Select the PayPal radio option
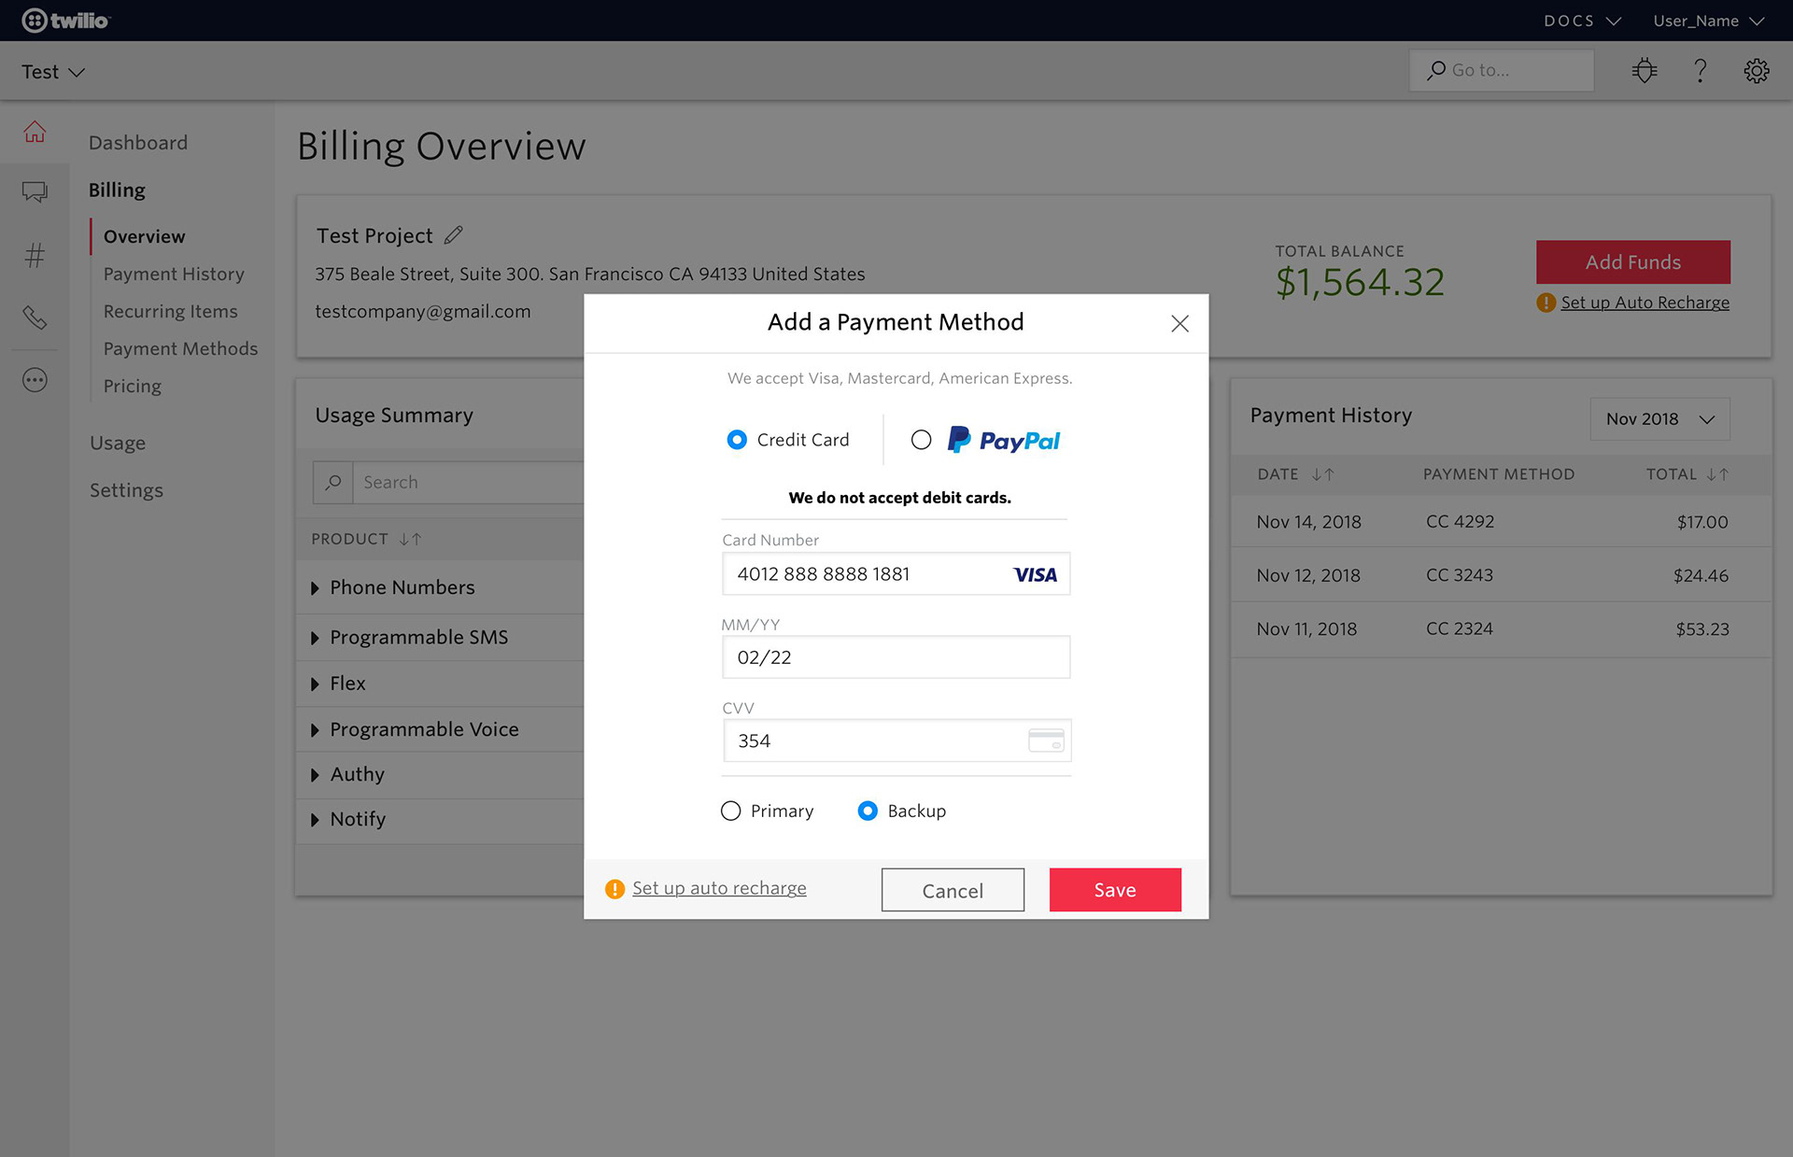 coord(921,440)
